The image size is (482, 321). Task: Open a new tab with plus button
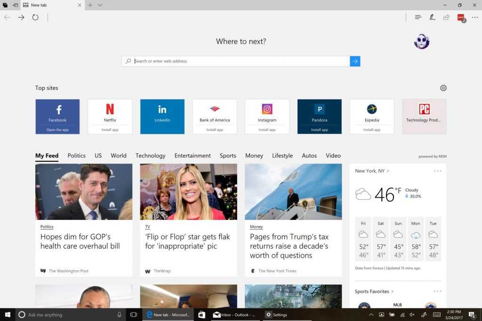(90, 5)
